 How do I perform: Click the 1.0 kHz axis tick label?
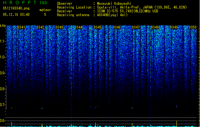point(3,57)
